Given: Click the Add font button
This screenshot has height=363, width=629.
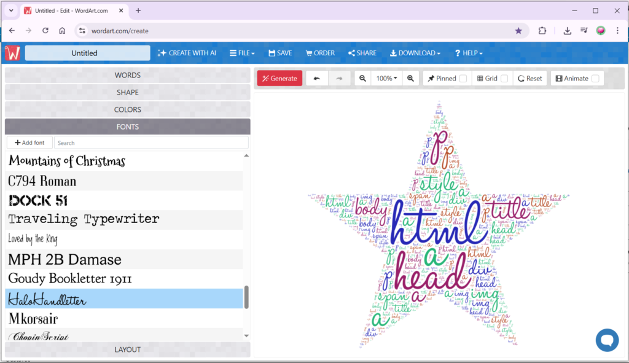Looking at the screenshot, I should tap(29, 142).
